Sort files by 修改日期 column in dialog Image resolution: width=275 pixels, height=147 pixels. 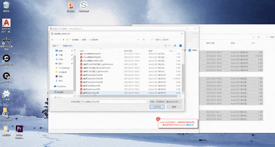[128, 51]
